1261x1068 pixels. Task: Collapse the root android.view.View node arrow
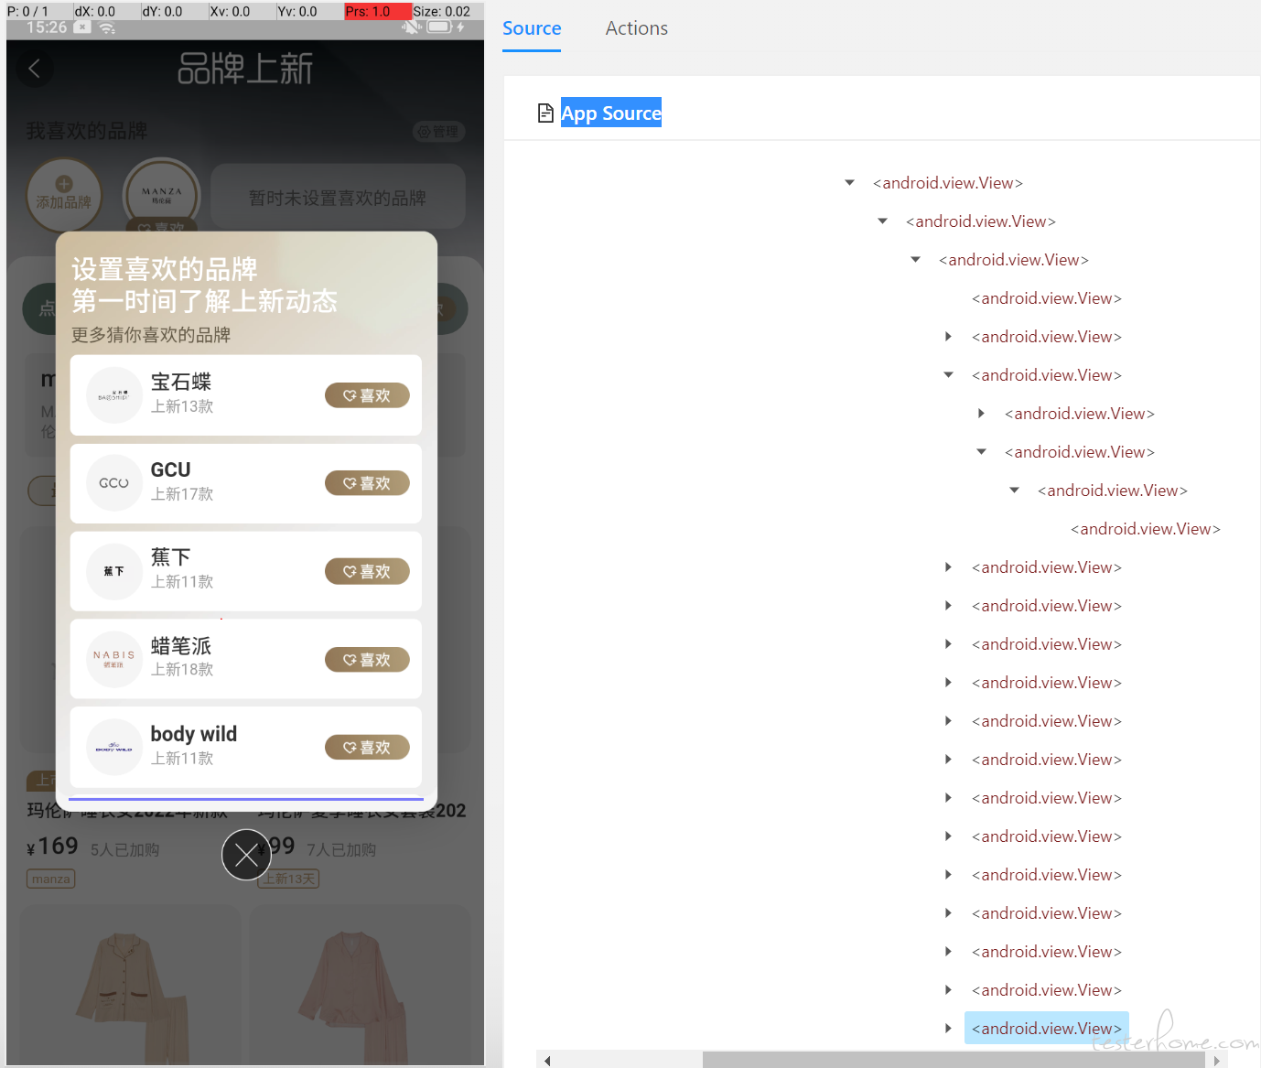tap(850, 183)
